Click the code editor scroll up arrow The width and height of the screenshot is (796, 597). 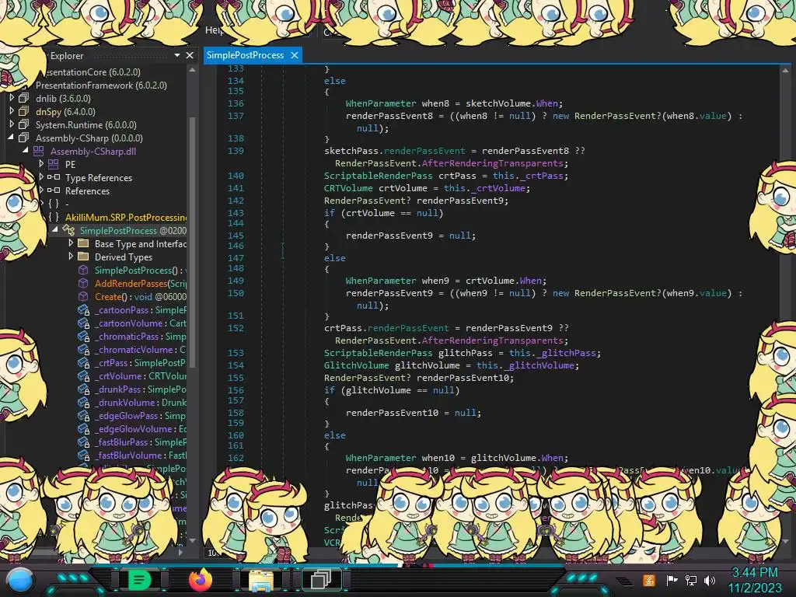point(785,70)
